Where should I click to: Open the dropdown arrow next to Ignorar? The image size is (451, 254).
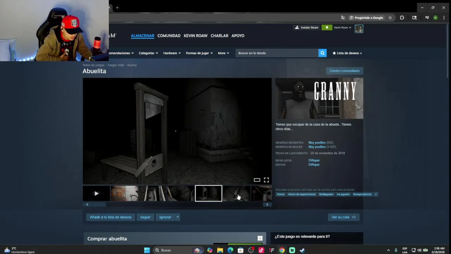(178, 217)
